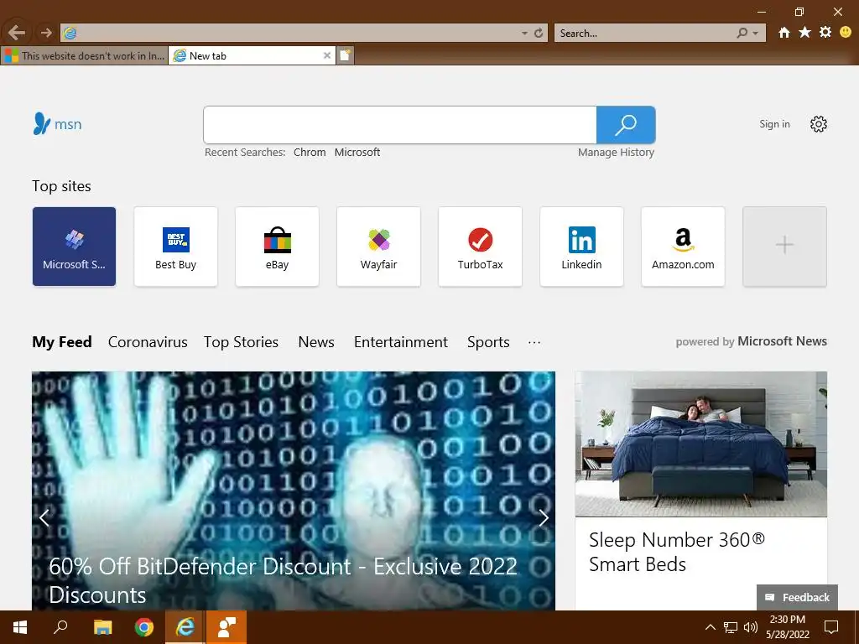Click the orange taskbar app icon
Screen dimensions: 859x644
coord(226,627)
